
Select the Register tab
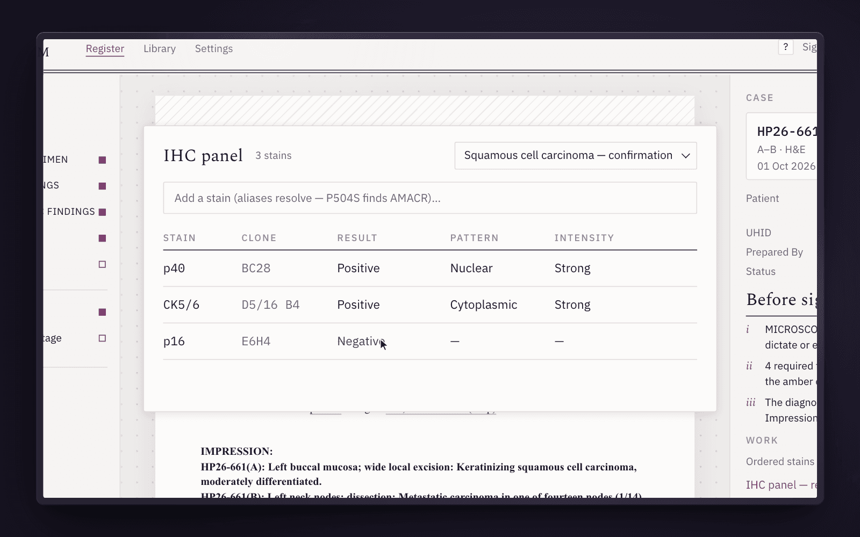click(x=105, y=48)
